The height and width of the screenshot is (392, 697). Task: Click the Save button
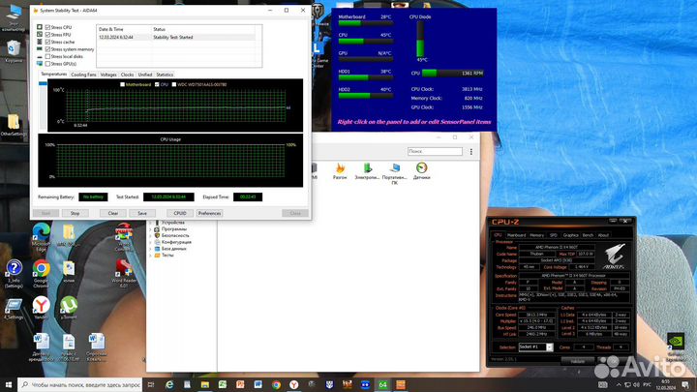tap(142, 213)
